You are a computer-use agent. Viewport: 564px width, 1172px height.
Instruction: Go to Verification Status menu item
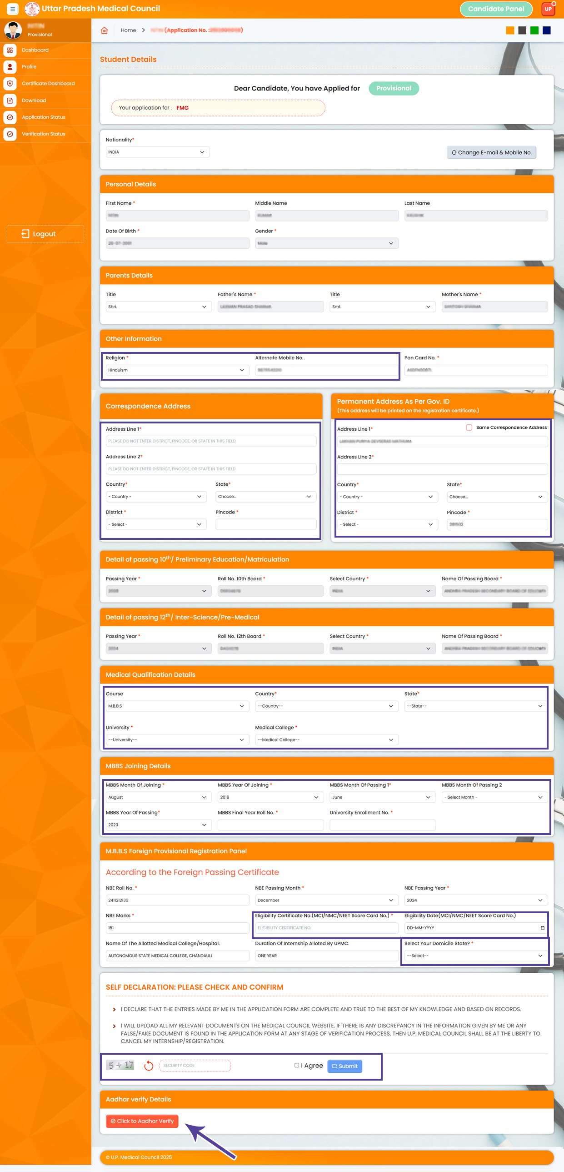(44, 134)
